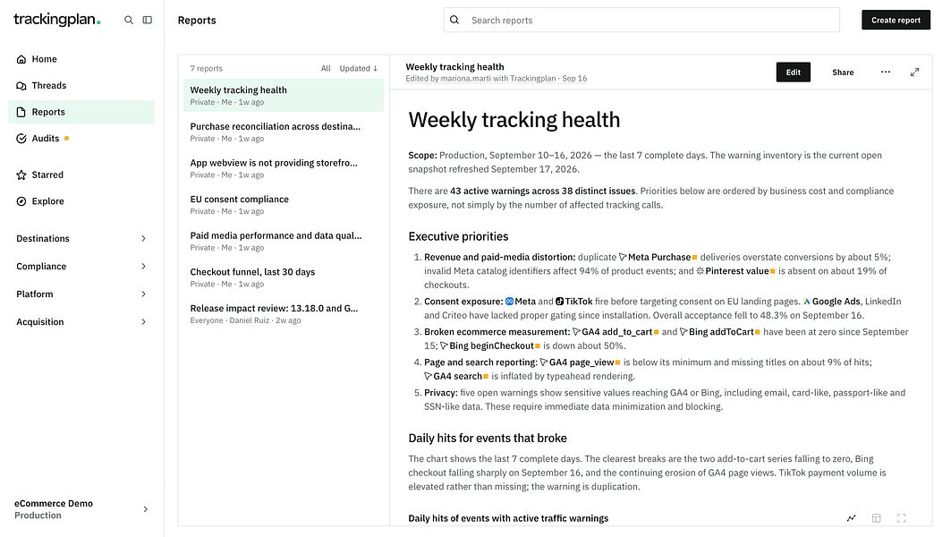Click the Pinterest value event icon
The image size is (951, 537).
pyautogui.click(x=700, y=271)
